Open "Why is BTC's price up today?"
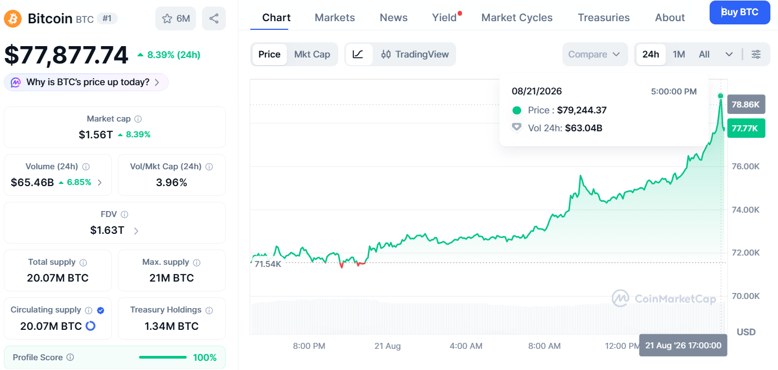Image resolution: width=778 pixels, height=370 pixels. point(86,82)
